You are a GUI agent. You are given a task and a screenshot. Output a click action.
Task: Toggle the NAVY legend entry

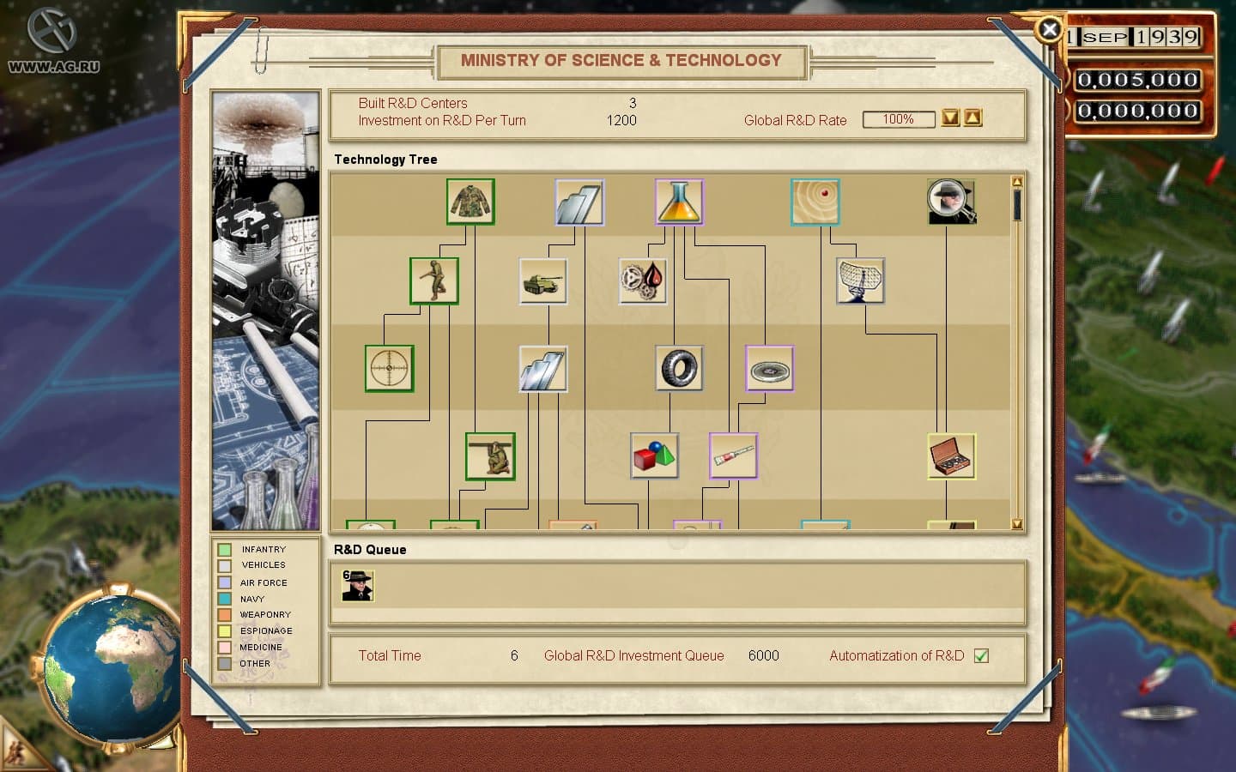point(224,598)
